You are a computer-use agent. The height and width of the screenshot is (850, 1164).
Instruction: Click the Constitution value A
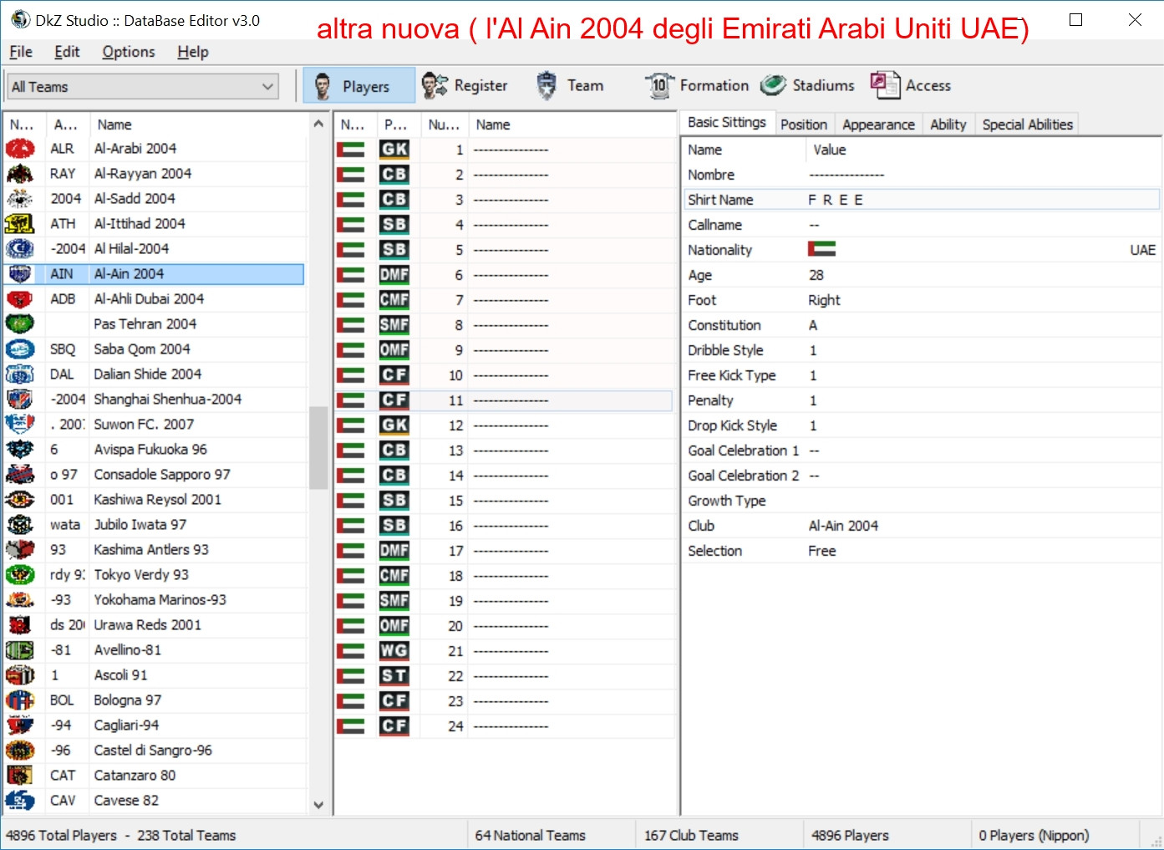[x=813, y=325]
